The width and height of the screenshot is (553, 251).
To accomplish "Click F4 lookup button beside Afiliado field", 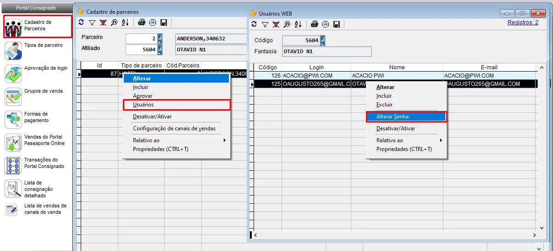I will [160, 49].
